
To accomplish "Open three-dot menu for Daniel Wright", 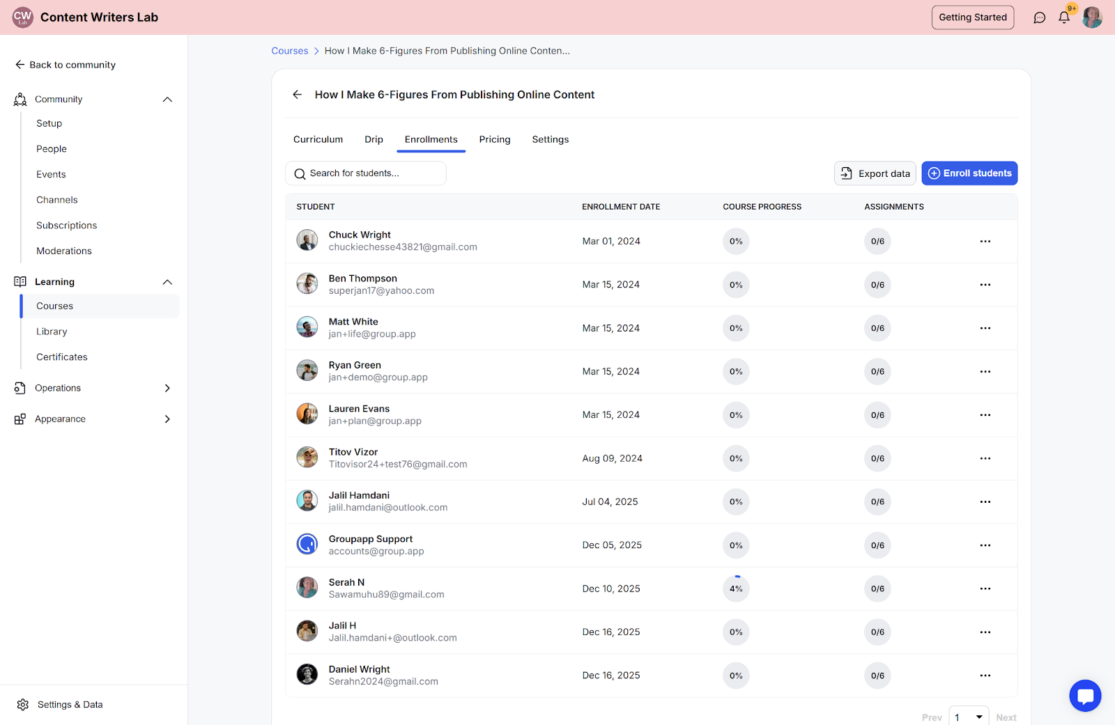I will tap(985, 676).
